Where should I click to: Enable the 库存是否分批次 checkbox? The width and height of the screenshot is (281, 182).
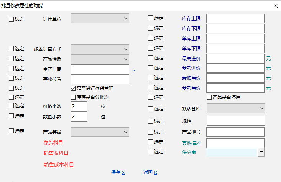pyautogui.click(x=73, y=97)
